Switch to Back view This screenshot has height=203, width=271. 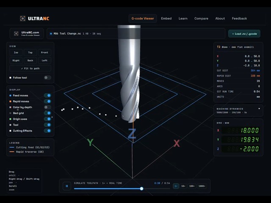point(30,60)
